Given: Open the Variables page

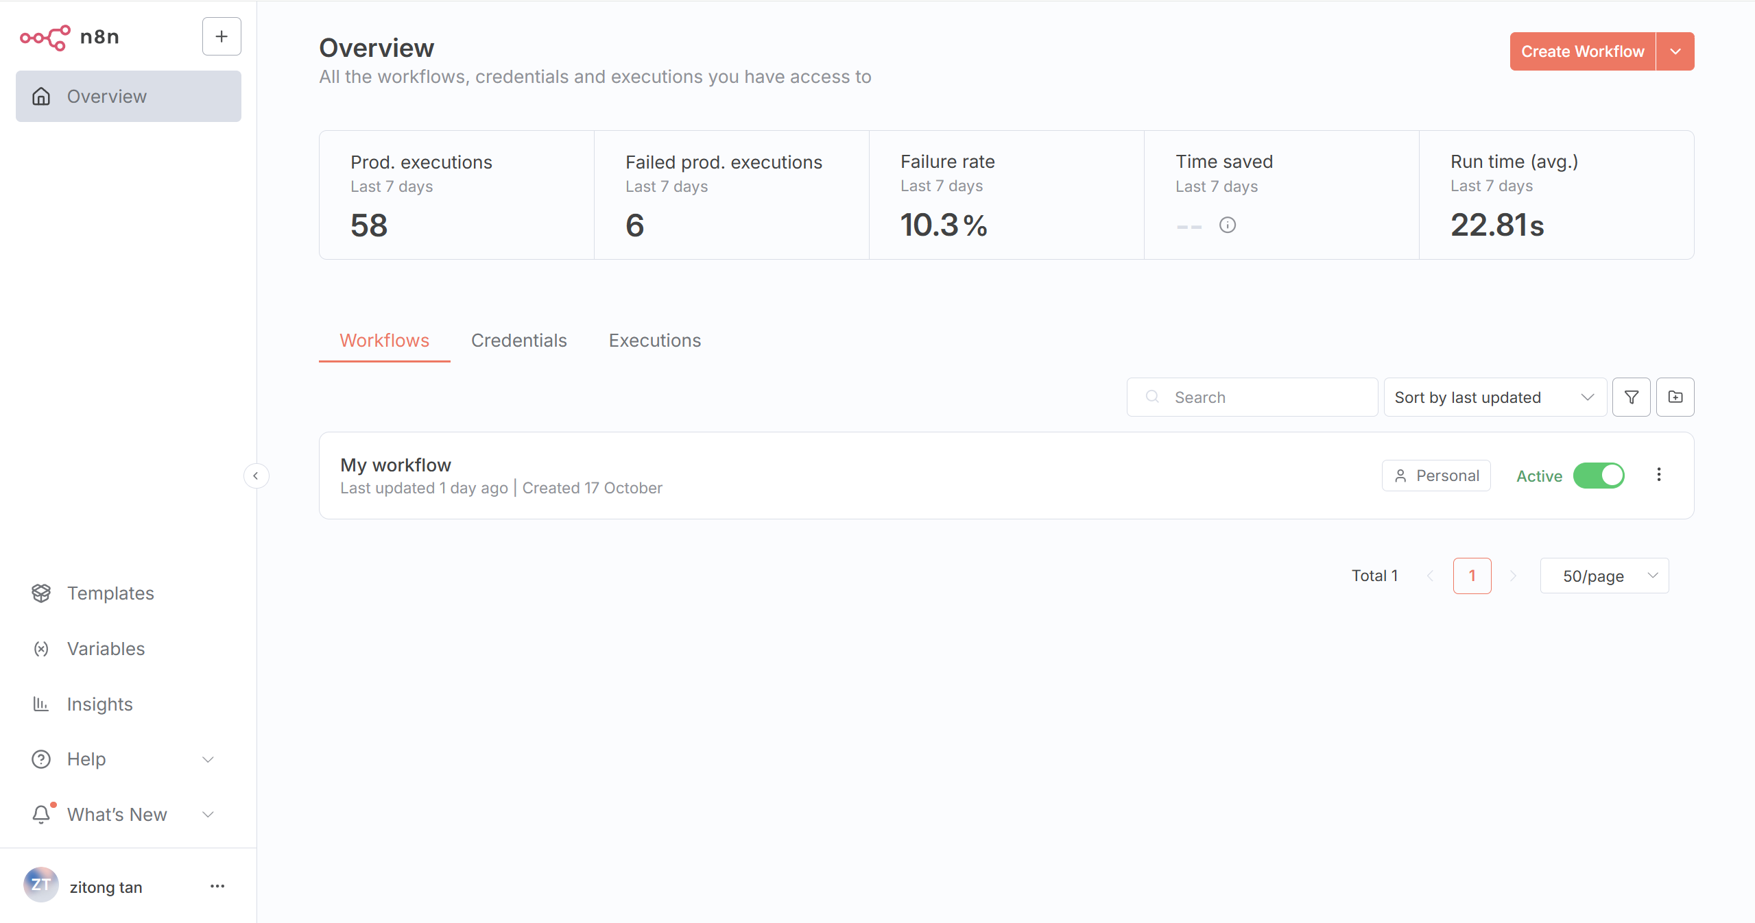Looking at the screenshot, I should tap(106, 649).
